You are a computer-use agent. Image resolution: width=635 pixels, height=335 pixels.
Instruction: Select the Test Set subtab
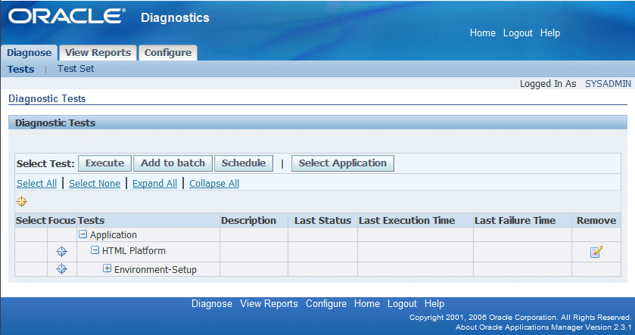pyautogui.click(x=76, y=69)
